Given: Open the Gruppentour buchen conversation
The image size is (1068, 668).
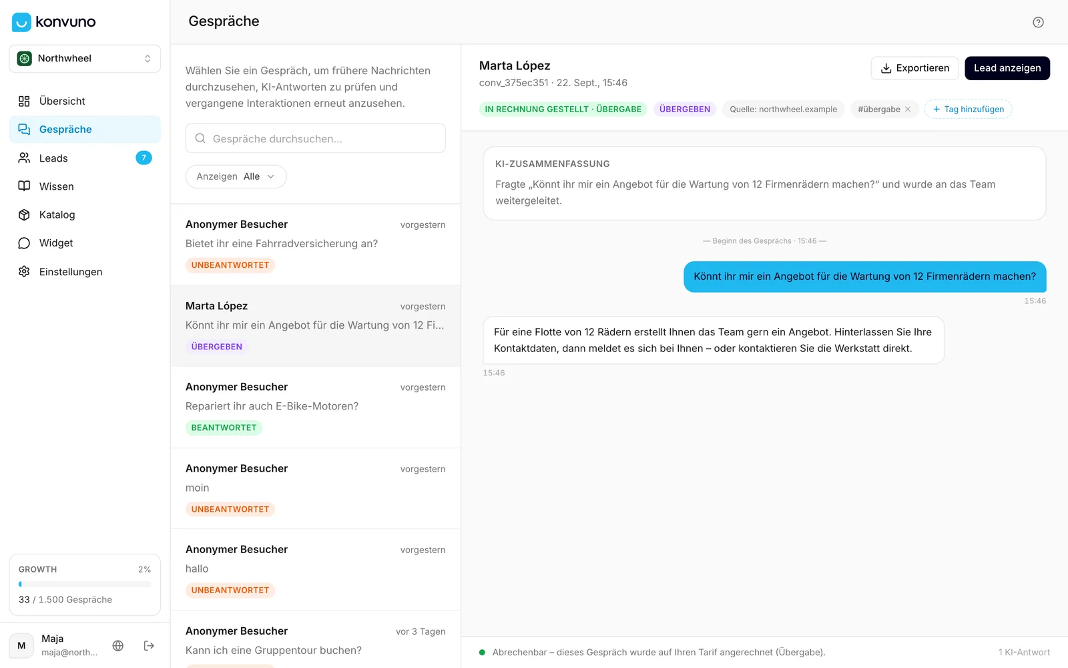Looking at the screenshot, I should click(315, 639).
